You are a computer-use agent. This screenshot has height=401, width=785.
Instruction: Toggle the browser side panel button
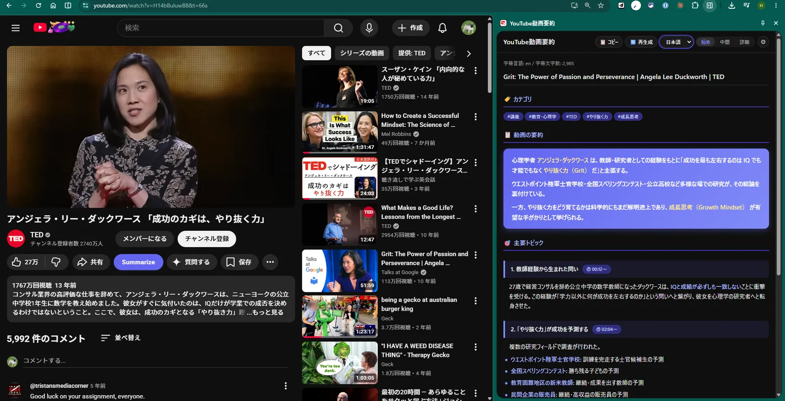tap(709, 5)
